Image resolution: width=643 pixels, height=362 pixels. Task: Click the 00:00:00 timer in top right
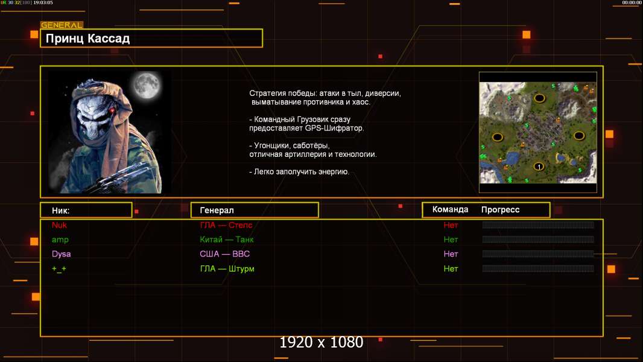click(632, 2)
